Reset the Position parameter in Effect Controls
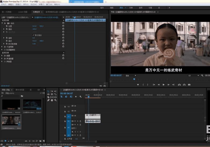The width and height of the screenshot is (210, 147). click(63, 26)
